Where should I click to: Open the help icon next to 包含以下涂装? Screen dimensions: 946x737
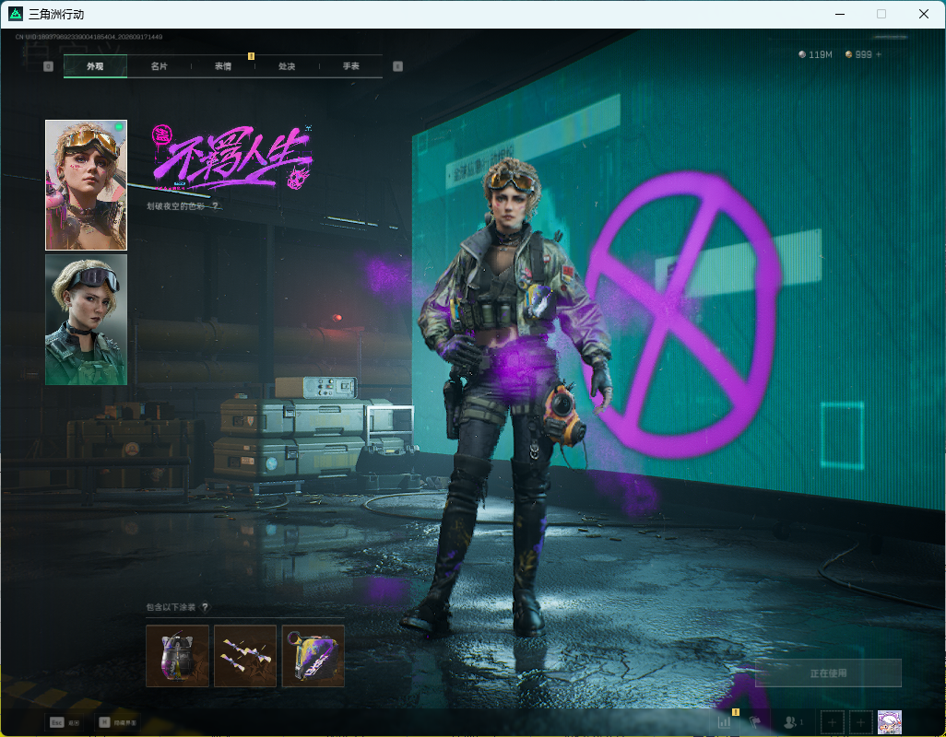[205, 607]
